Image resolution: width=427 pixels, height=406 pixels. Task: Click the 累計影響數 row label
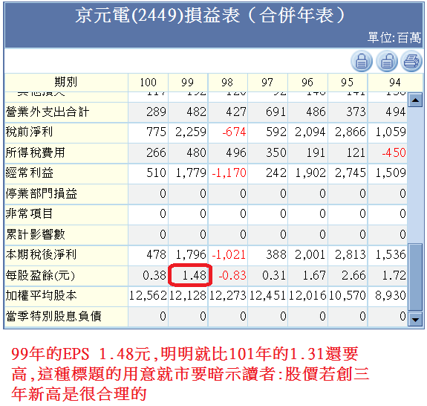[36, 234]
